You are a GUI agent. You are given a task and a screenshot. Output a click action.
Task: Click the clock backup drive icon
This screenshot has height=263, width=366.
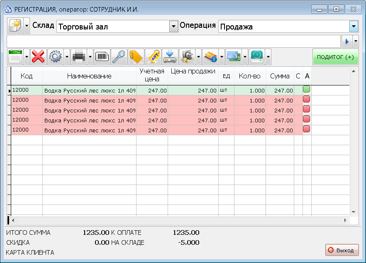click(257, 57)
